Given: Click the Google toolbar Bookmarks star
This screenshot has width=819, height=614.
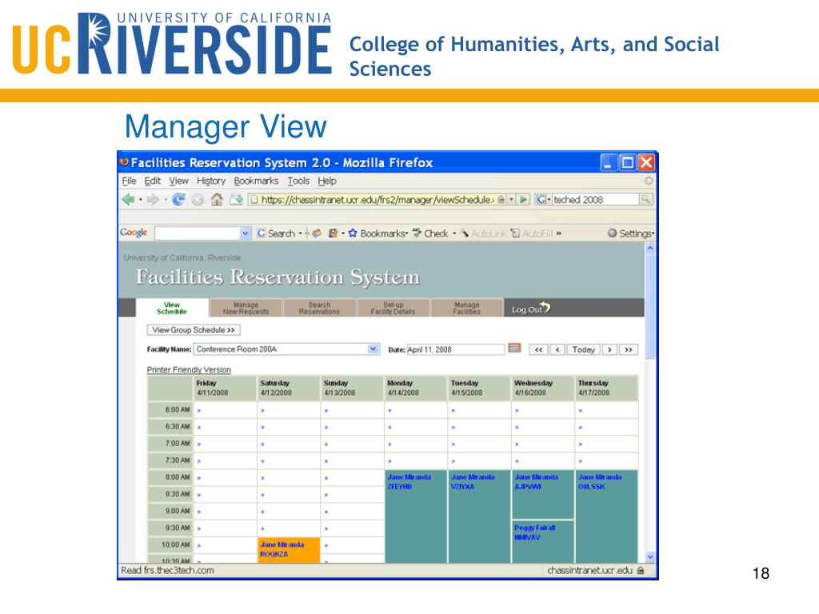Looking at the screenshot, I should tap(353, 233).
